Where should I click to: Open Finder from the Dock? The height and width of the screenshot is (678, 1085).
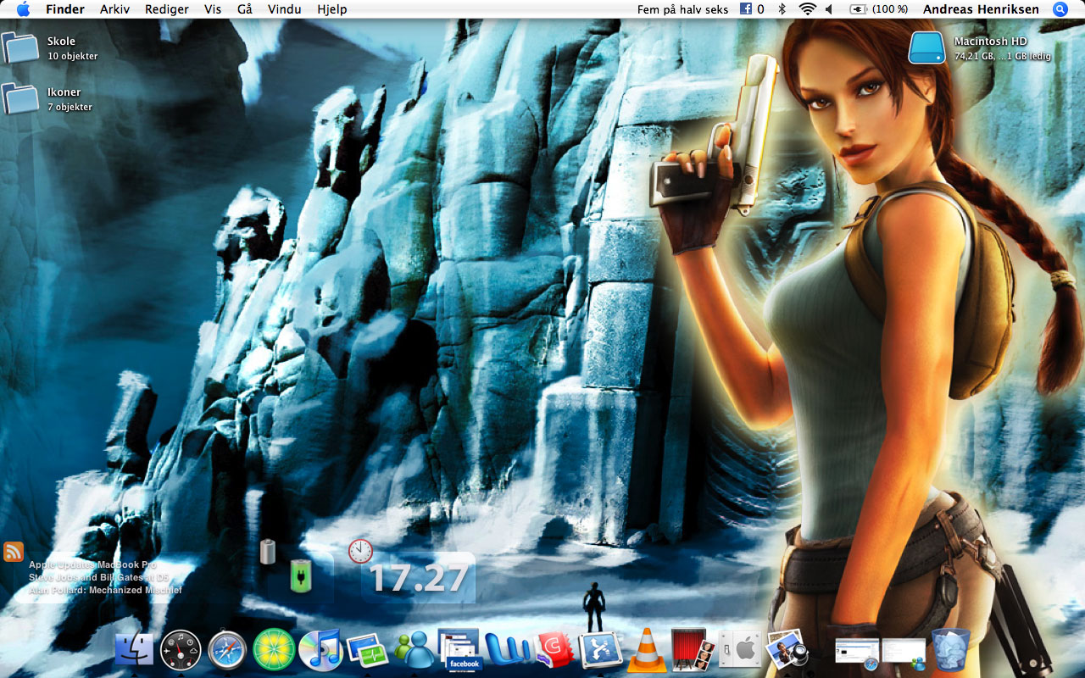click(x=134, y=650)
